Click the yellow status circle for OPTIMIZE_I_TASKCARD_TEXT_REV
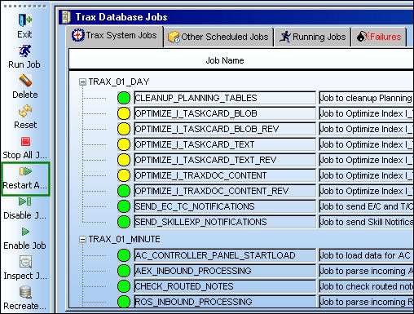This screenshot has height=314, width=414. click(x=124, y=160)
